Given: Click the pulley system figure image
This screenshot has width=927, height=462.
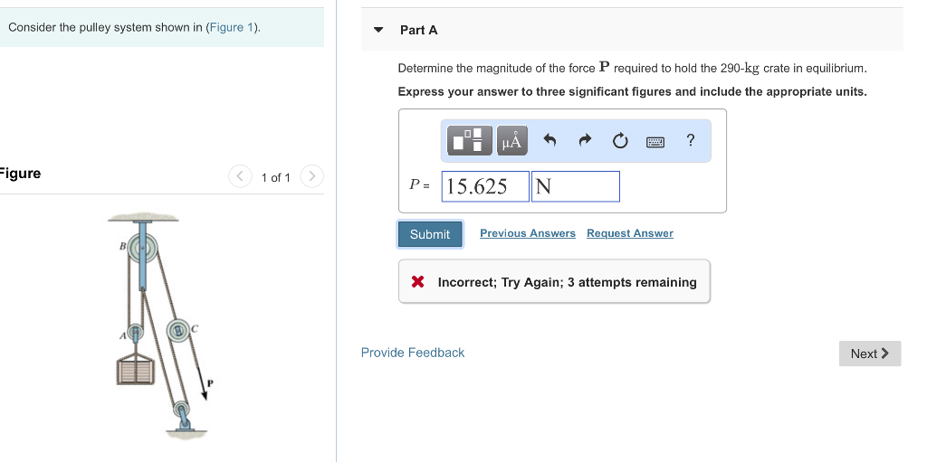Looking at the screenshot, I should coord(160,324).
